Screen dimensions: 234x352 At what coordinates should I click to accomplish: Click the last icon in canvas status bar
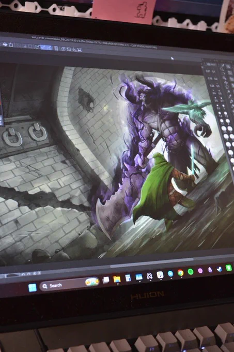pyautogui.click(x=39, y=273)
